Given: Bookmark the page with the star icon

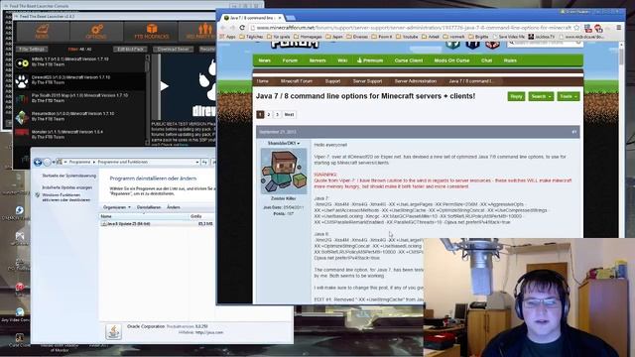Looking at the screenshot, I should coord(577,28).
